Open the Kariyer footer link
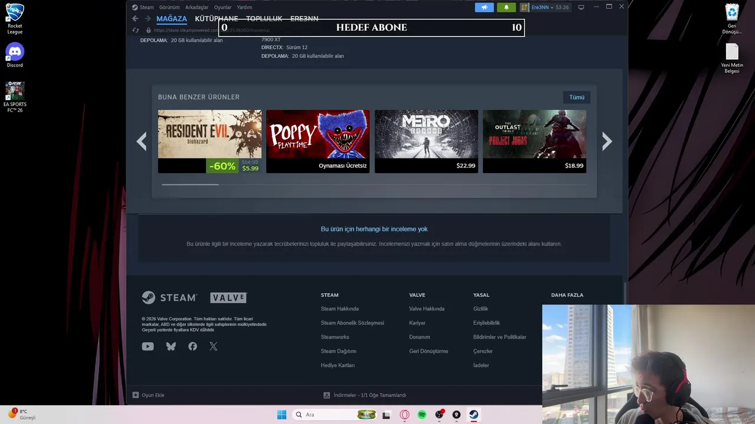The width and height of the screenshot is (755, 424). [418, 323]
